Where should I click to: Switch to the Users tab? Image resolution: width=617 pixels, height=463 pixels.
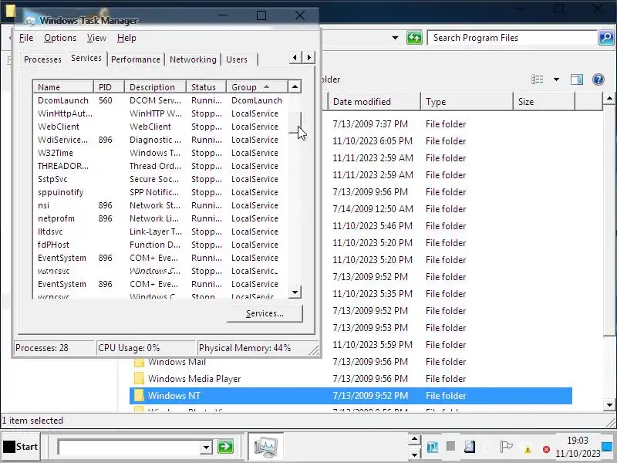237,59
